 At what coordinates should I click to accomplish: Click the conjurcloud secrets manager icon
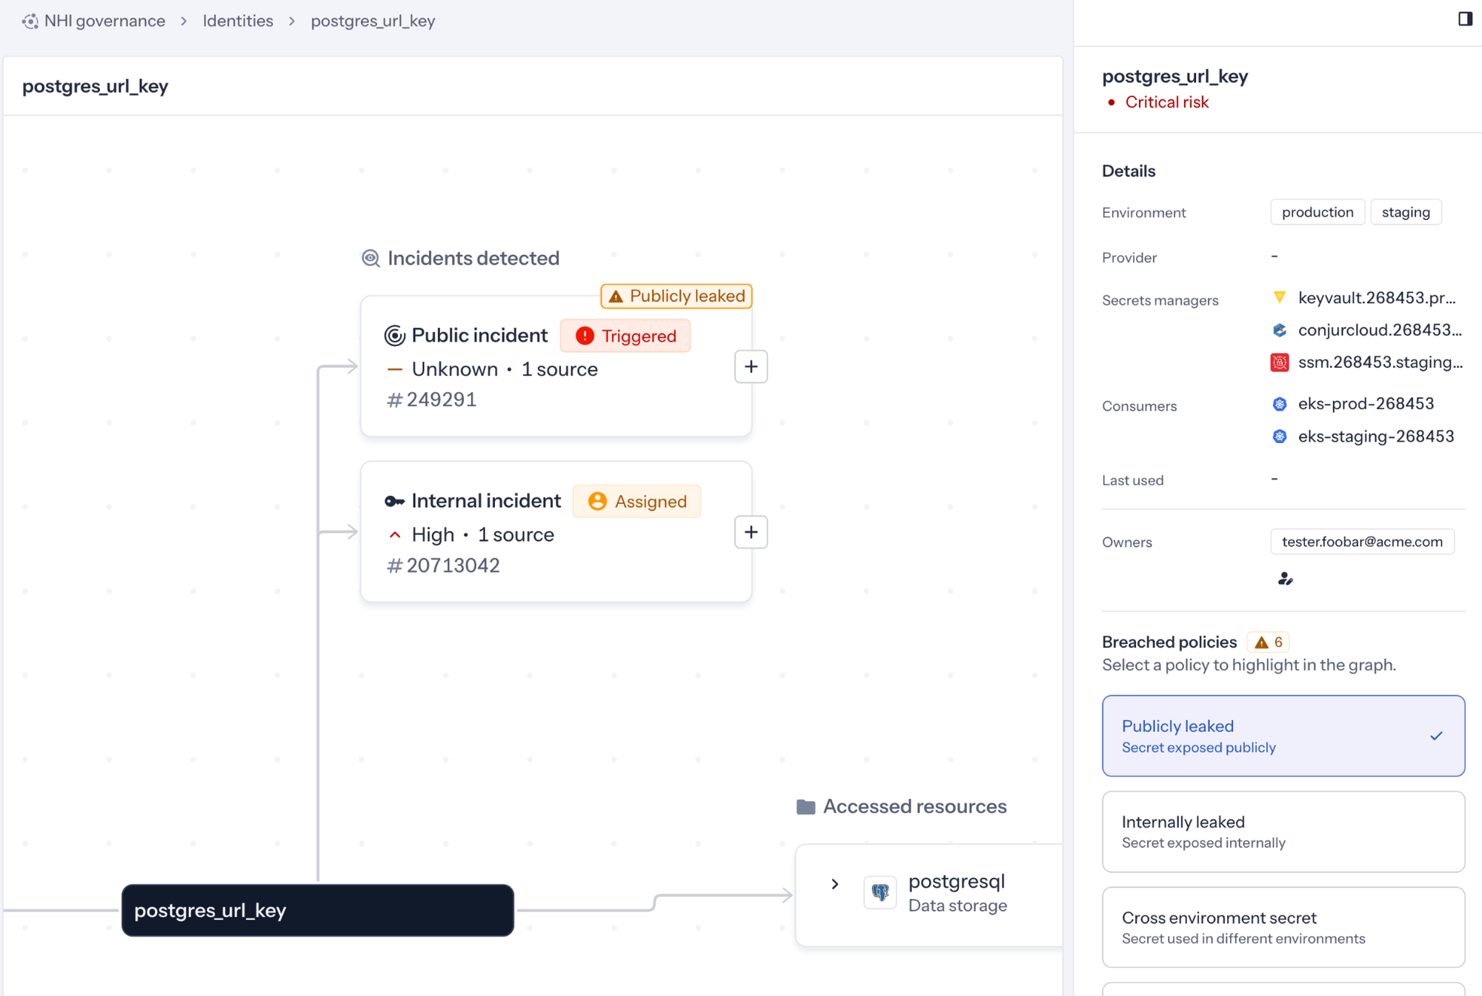coord(1279,330)
